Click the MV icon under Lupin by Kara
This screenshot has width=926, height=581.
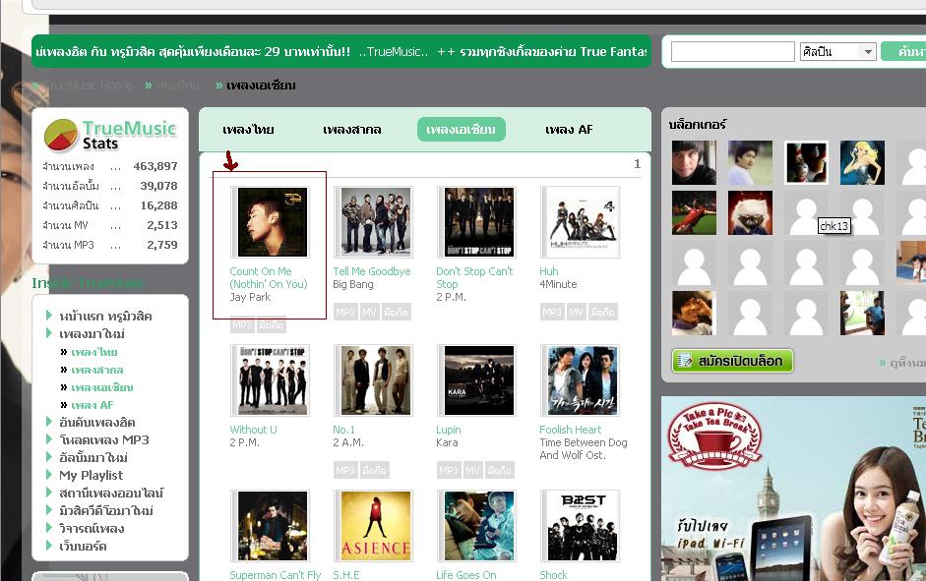tap(472, 470)
